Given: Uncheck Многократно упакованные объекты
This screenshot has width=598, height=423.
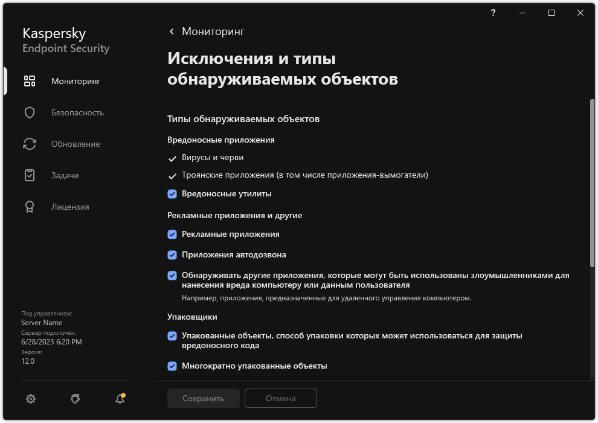Looking at the screenshot, I should click(173, 366).
